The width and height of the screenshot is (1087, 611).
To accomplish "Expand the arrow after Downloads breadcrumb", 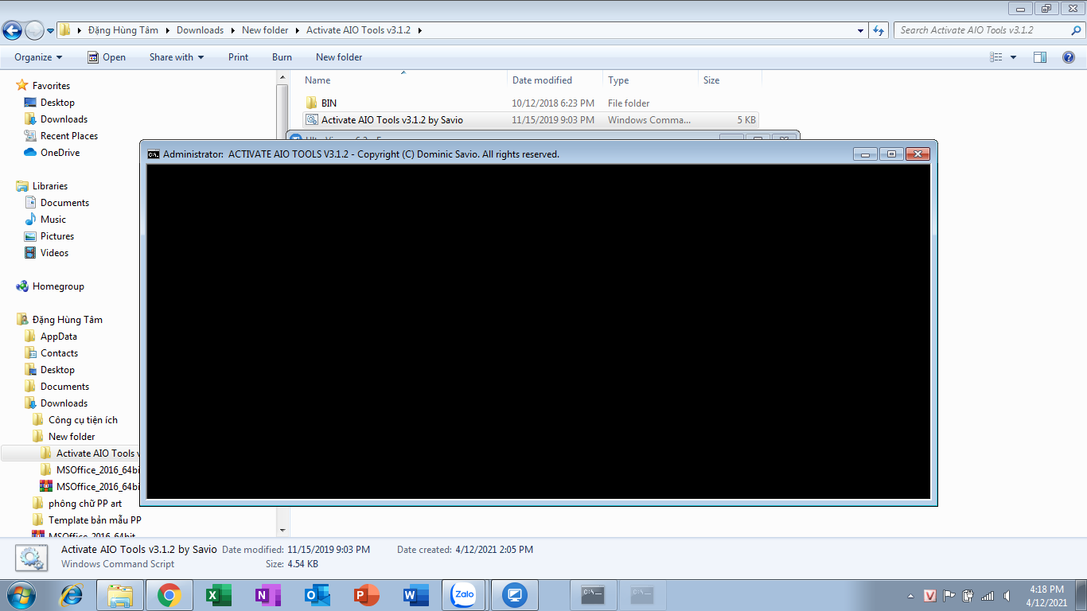I will click(x=233, y=30).
